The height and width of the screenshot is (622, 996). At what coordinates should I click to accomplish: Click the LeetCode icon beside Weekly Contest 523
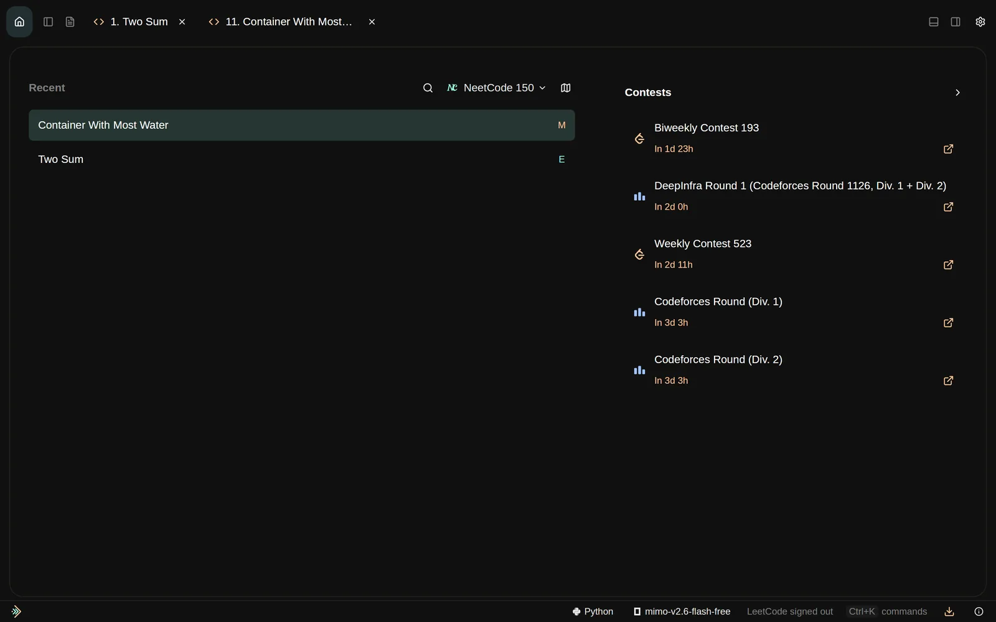coord(639,254)
